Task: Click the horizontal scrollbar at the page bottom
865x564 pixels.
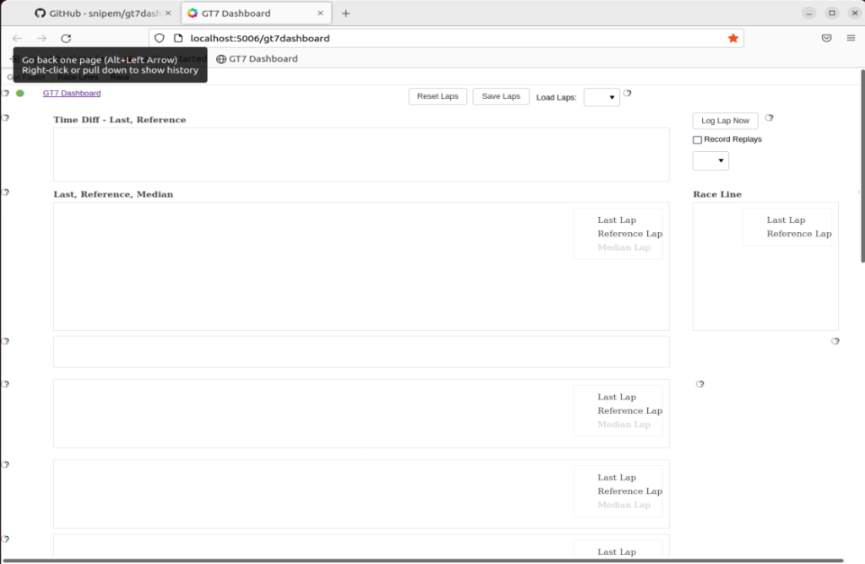Action: click(x=422, y=561)
